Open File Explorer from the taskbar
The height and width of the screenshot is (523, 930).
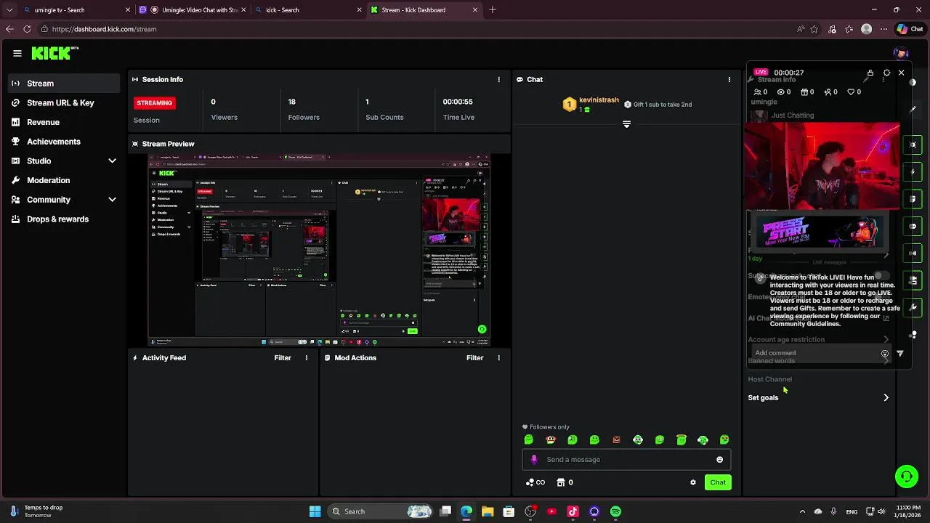(x=488, y=511)
